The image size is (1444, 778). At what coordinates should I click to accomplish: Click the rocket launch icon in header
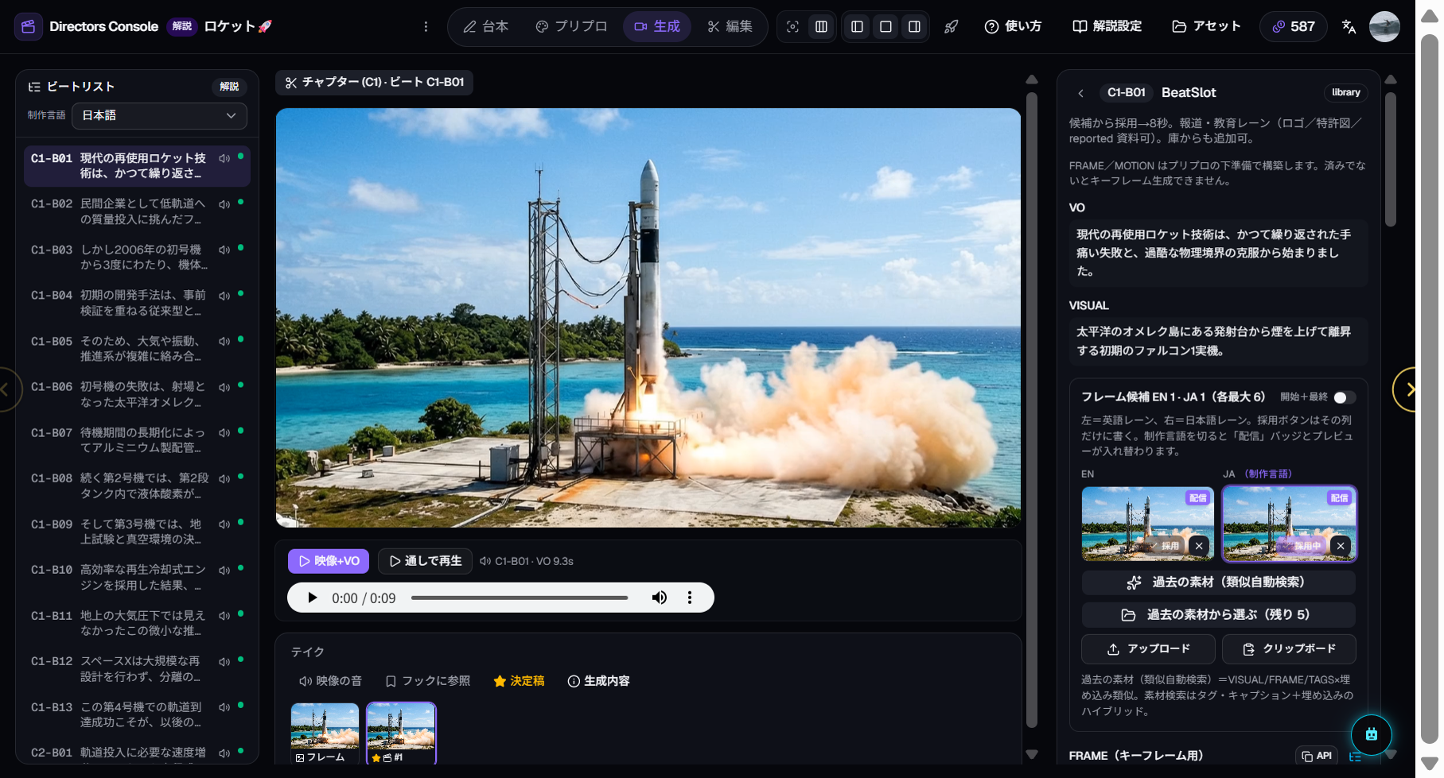pos(951,27)
